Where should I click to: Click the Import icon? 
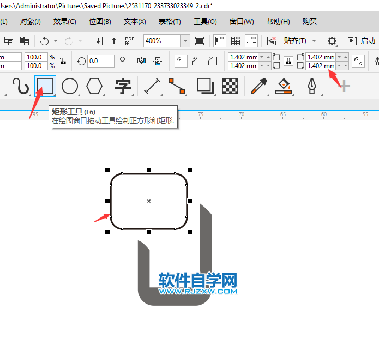(98, 41)
